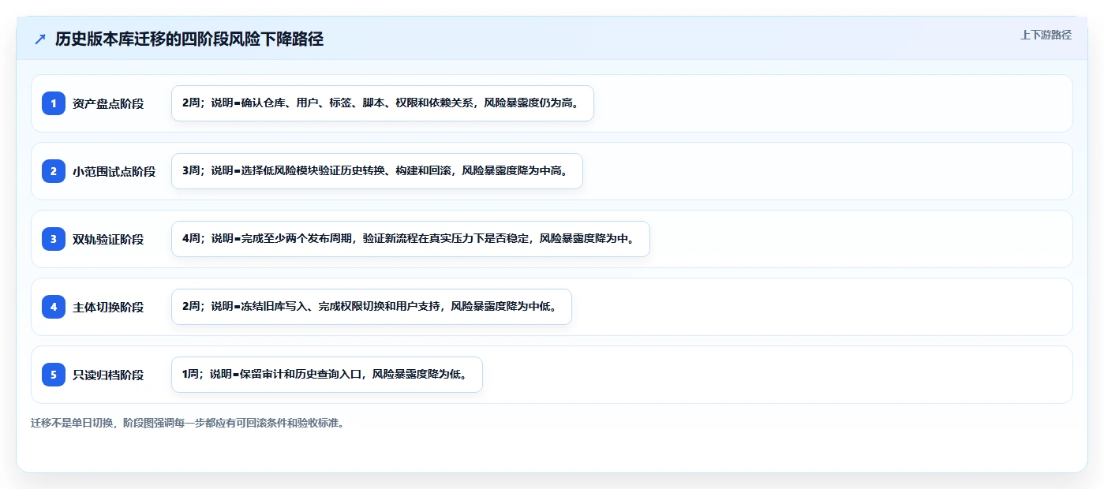The width and height of the screenshot is (1104, 489).
Task: Click the arrow icon beside the title
Action: pyautogui.click(x=40, y=39)
